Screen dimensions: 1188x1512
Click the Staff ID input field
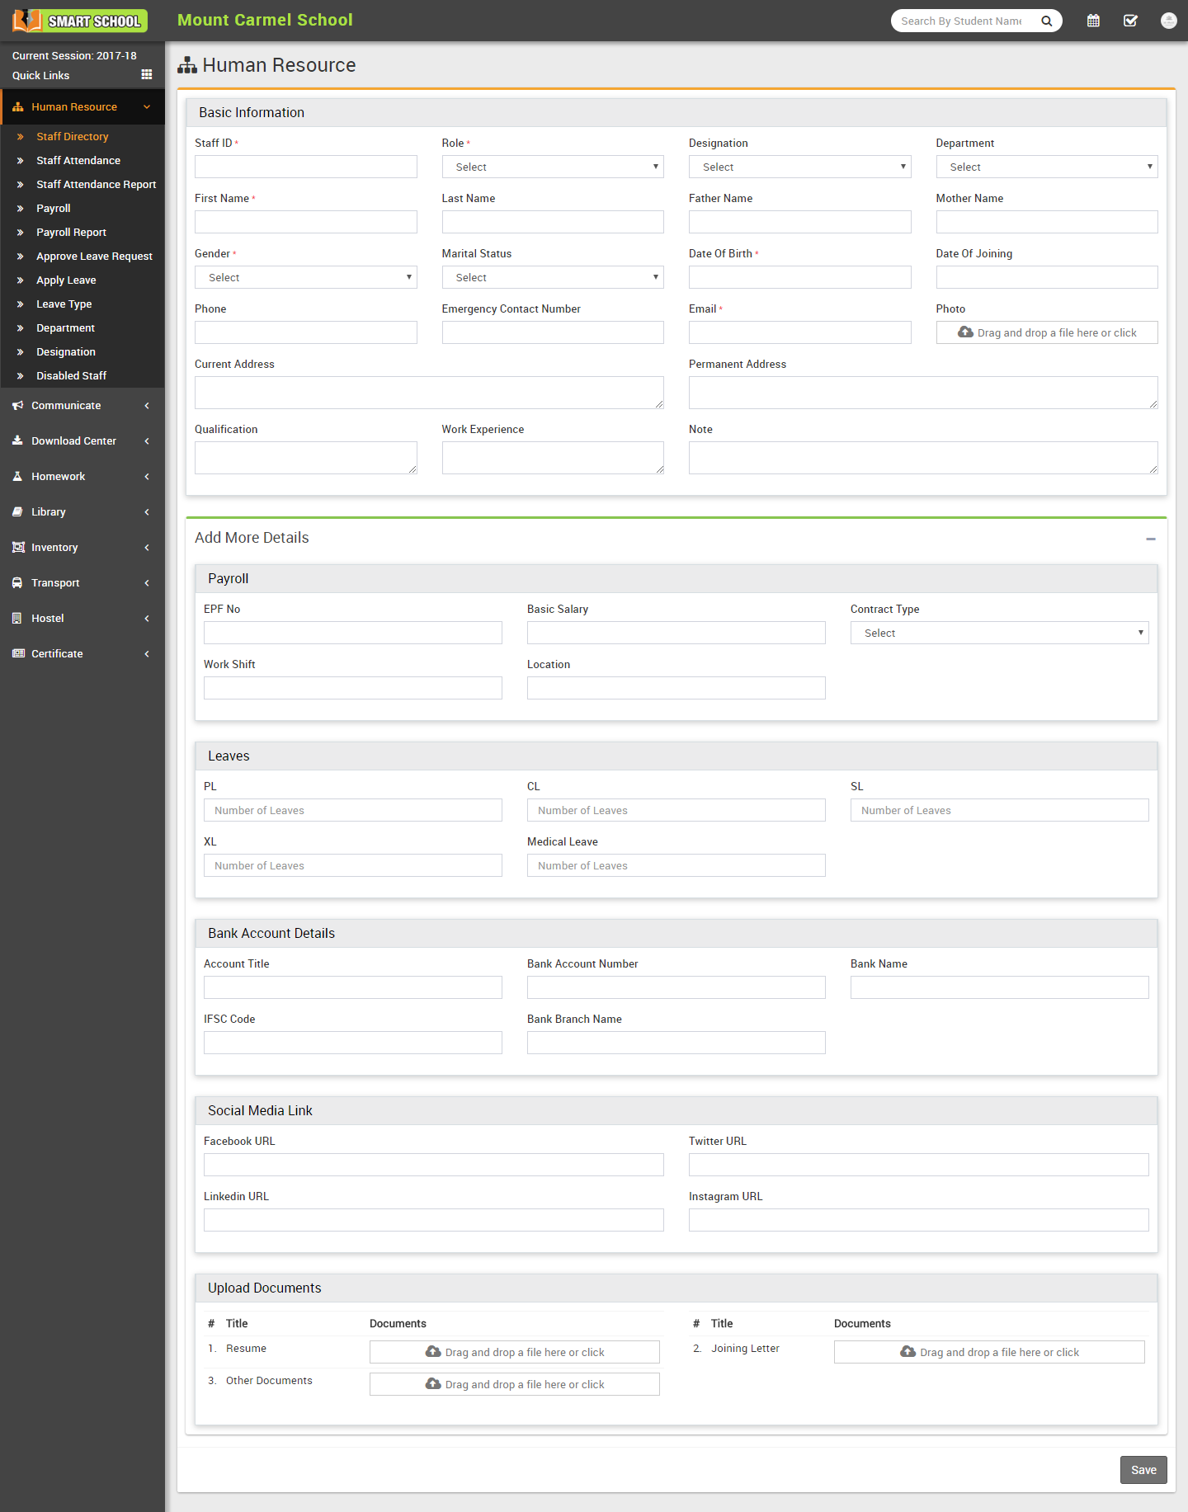point(305,167)
